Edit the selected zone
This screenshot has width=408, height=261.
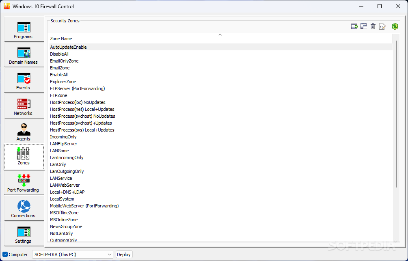click(x=382, y=26)
